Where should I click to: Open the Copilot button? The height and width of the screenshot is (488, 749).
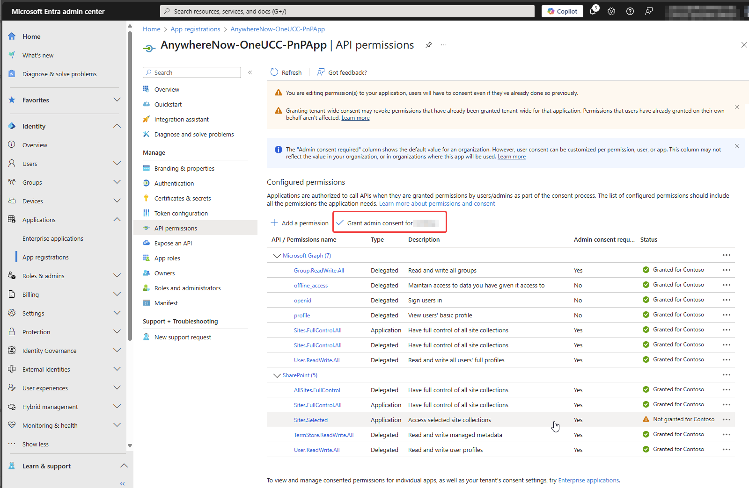pos(562,11)
